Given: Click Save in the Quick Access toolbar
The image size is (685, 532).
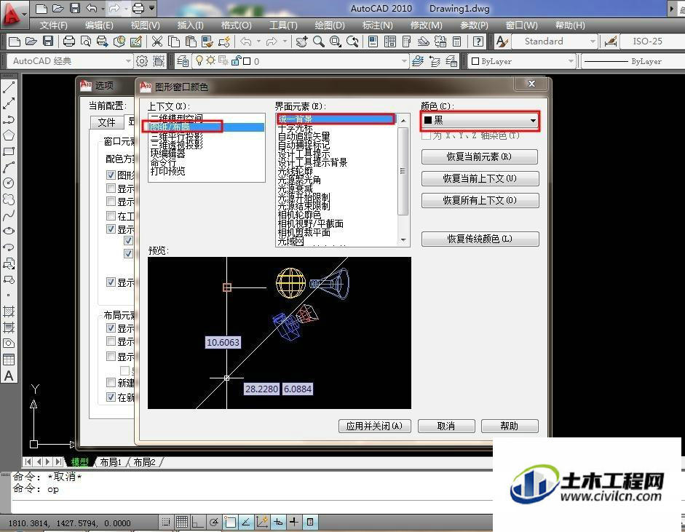Looking at the screenshot, I should tap(75, 8).
